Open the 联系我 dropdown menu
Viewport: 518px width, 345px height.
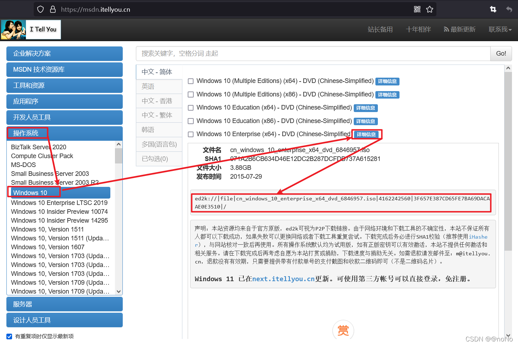click(x=500, y=29)
